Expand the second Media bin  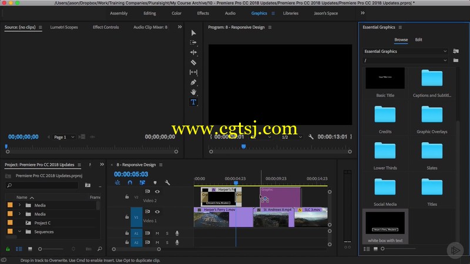pyautogui.click(x=19, y=214)
